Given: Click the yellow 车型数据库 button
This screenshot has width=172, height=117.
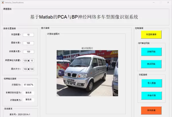Looking at the screenshot, I should tap(151, 34).
